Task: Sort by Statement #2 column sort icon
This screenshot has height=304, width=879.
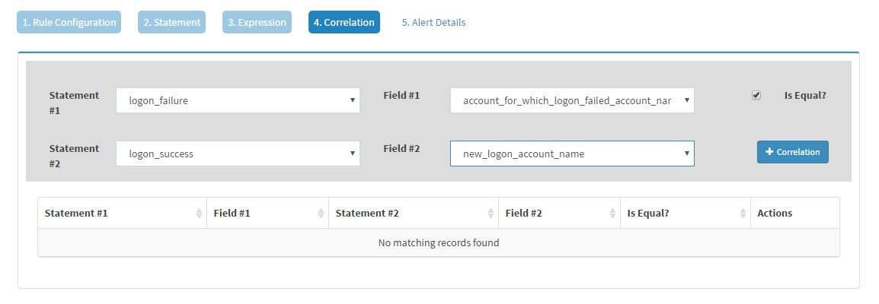Action: [491, 213]
